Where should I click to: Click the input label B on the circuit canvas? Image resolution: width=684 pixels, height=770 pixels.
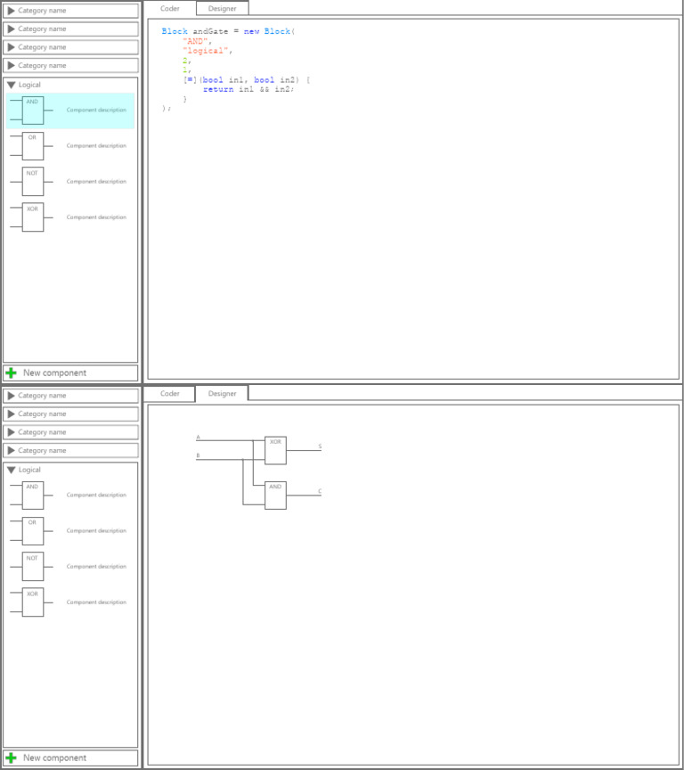coord(199,455)
